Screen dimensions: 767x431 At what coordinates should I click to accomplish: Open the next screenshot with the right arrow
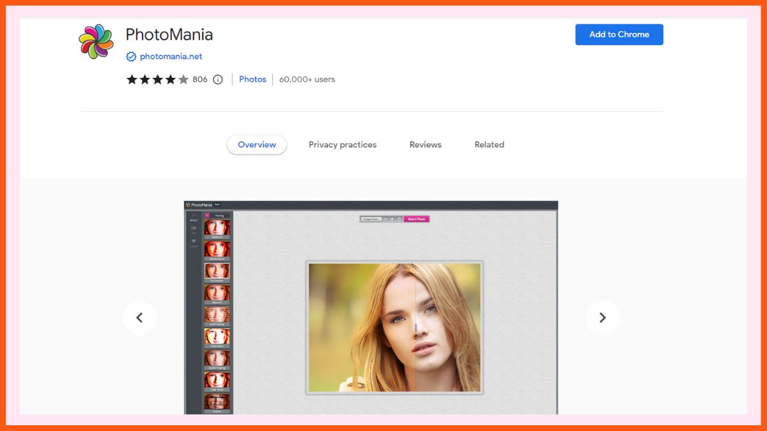coord(601,317)
